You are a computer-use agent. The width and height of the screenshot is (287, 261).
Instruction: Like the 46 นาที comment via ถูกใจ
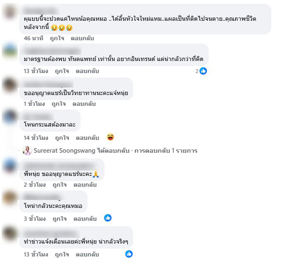57,38
